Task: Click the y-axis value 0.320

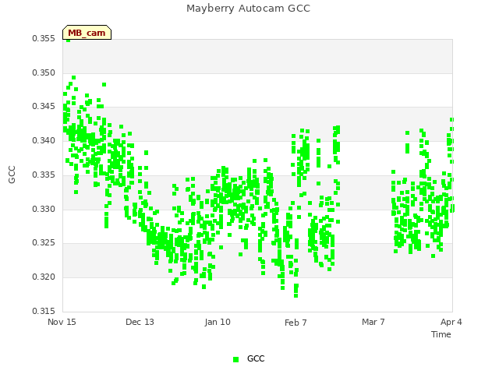Action: pyautogui.click(x=44, y=277)
